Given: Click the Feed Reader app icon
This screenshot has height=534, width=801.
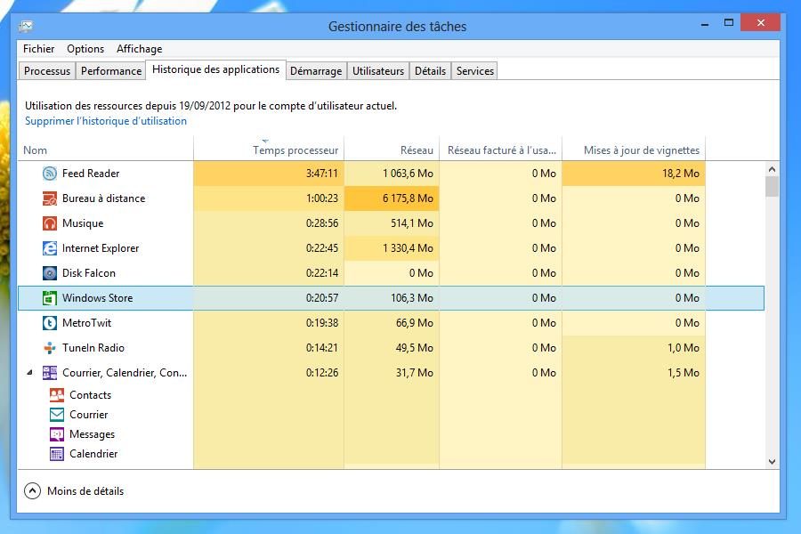Looking at the screenshot, I should tap(50, 174).
